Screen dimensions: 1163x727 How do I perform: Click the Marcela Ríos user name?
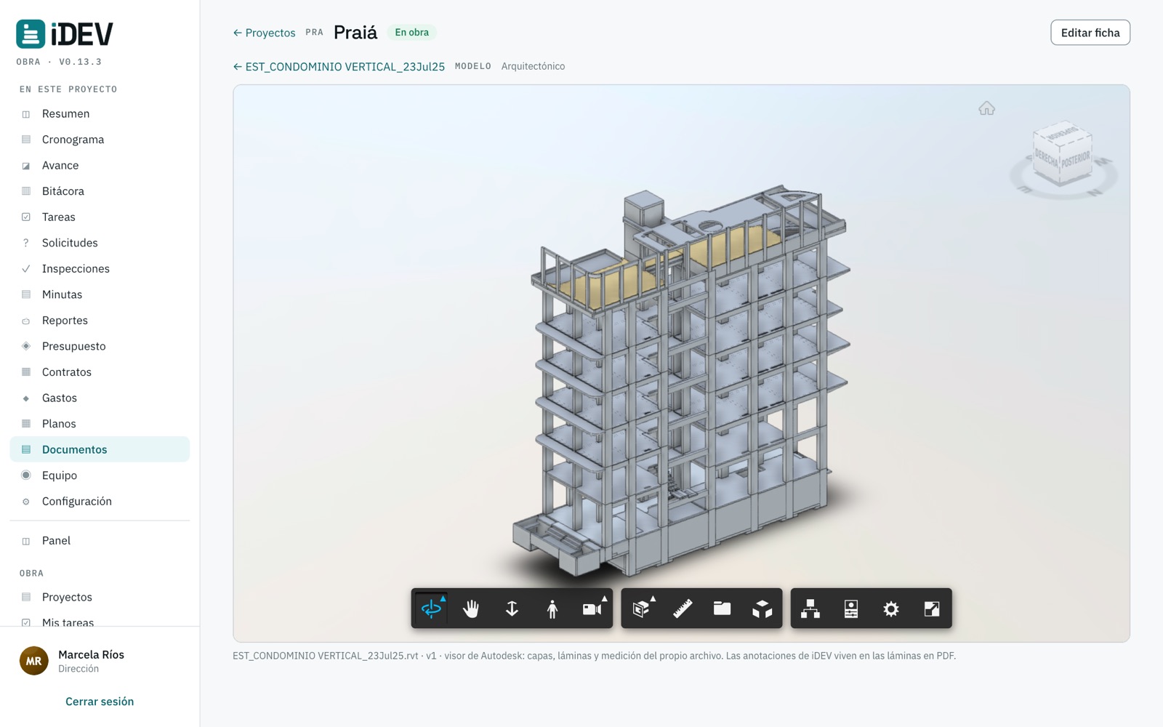91,654
